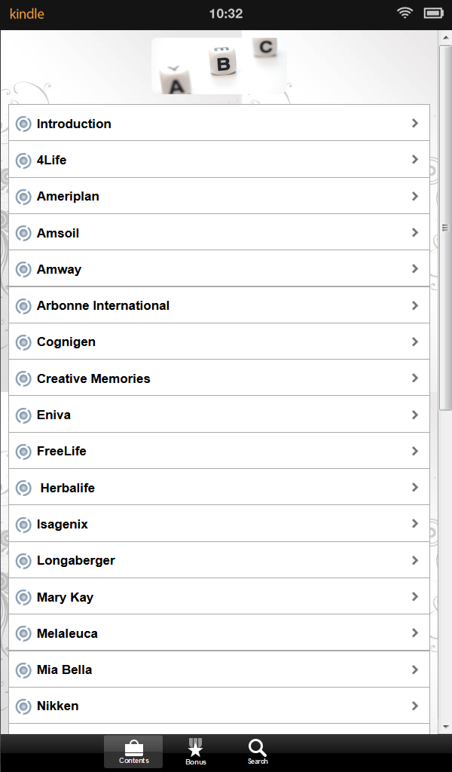Screen dimensions: 452x772
Task: Click the bullseye icon next to Cognigen
Action: click(x=23, y=342)
